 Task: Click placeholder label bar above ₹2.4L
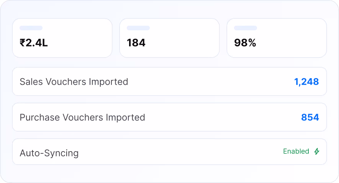point(31,28)
